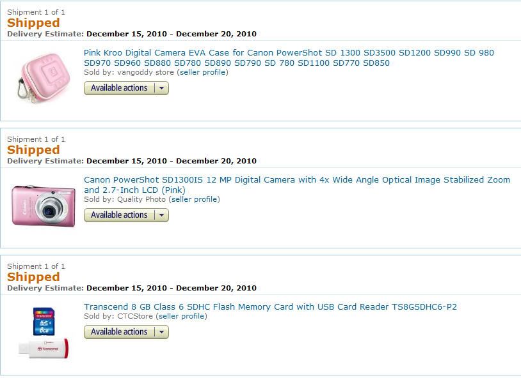Expand the actions dropdown arrow for Kroo case

[161, 88]
